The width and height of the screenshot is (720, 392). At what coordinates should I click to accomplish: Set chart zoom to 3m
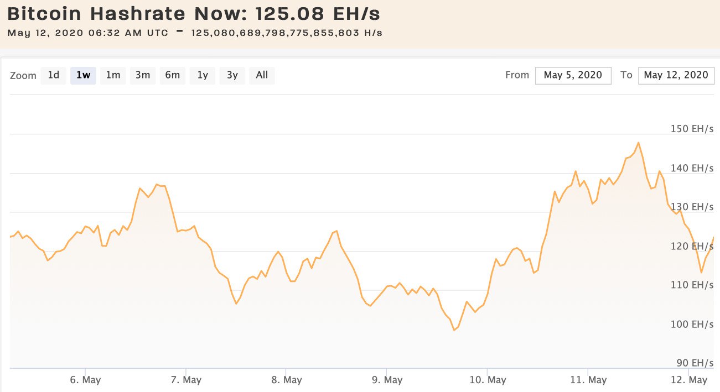pyautogui.click(x=143, y=75)
